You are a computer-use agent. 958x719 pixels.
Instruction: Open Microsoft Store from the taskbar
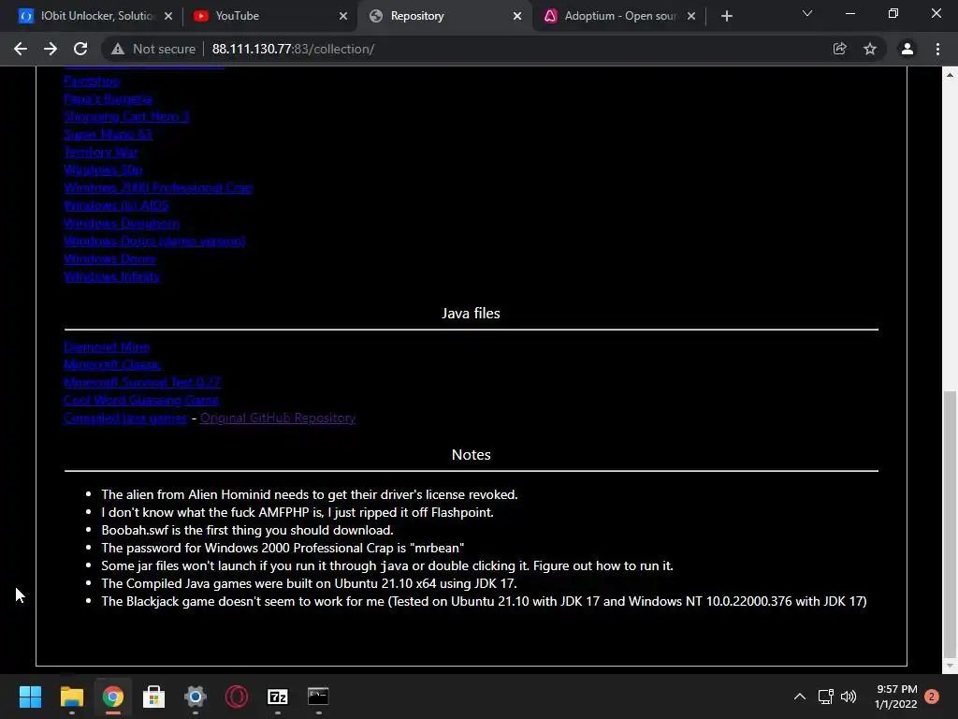[x=154, y=697]
